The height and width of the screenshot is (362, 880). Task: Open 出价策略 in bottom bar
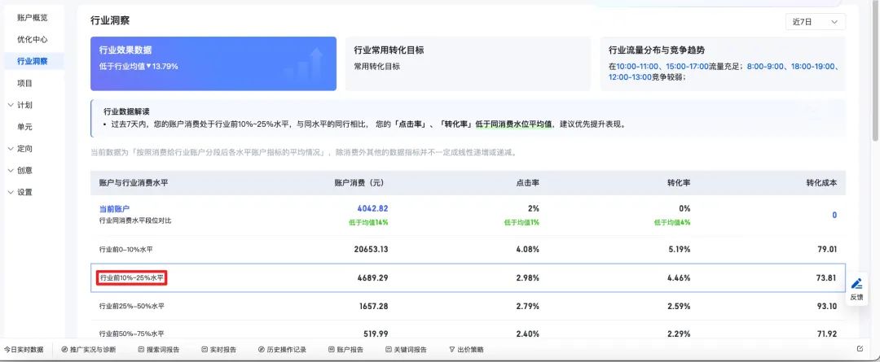pyautogui.click(x=466, y=350)
